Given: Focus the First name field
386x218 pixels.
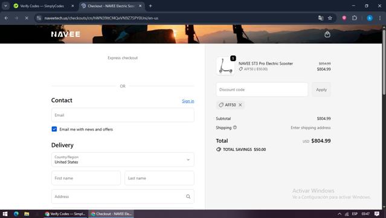Looking at the screenshot, I should point(86,178).
